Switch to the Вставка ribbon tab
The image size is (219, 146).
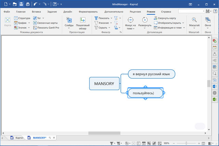pyautogui.click(x=36, y=12)
